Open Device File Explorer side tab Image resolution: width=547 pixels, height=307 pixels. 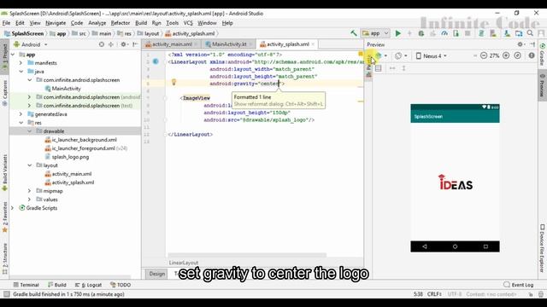point(542,248)
